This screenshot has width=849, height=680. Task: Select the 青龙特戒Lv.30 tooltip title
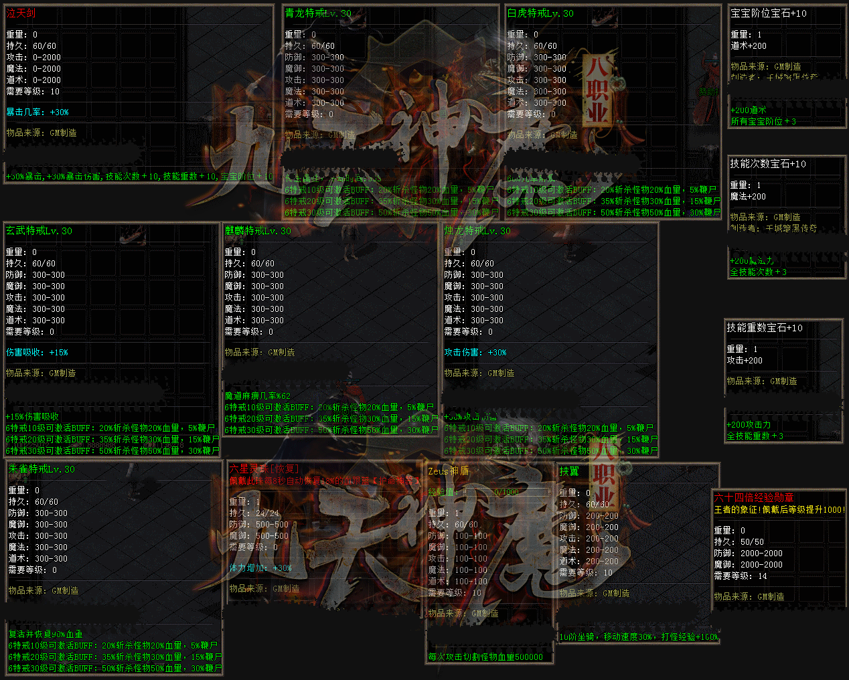[x=317, y=13]
